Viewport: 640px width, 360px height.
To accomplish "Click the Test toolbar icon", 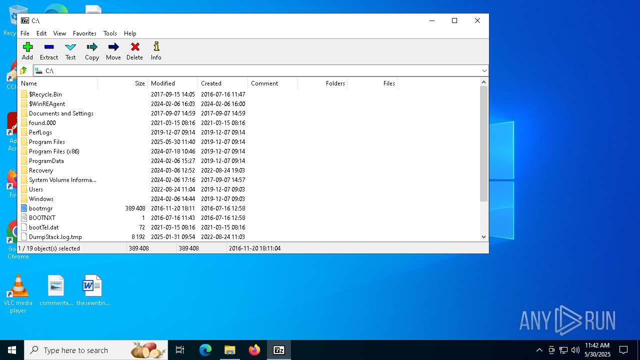I will [x=70, y=51].
